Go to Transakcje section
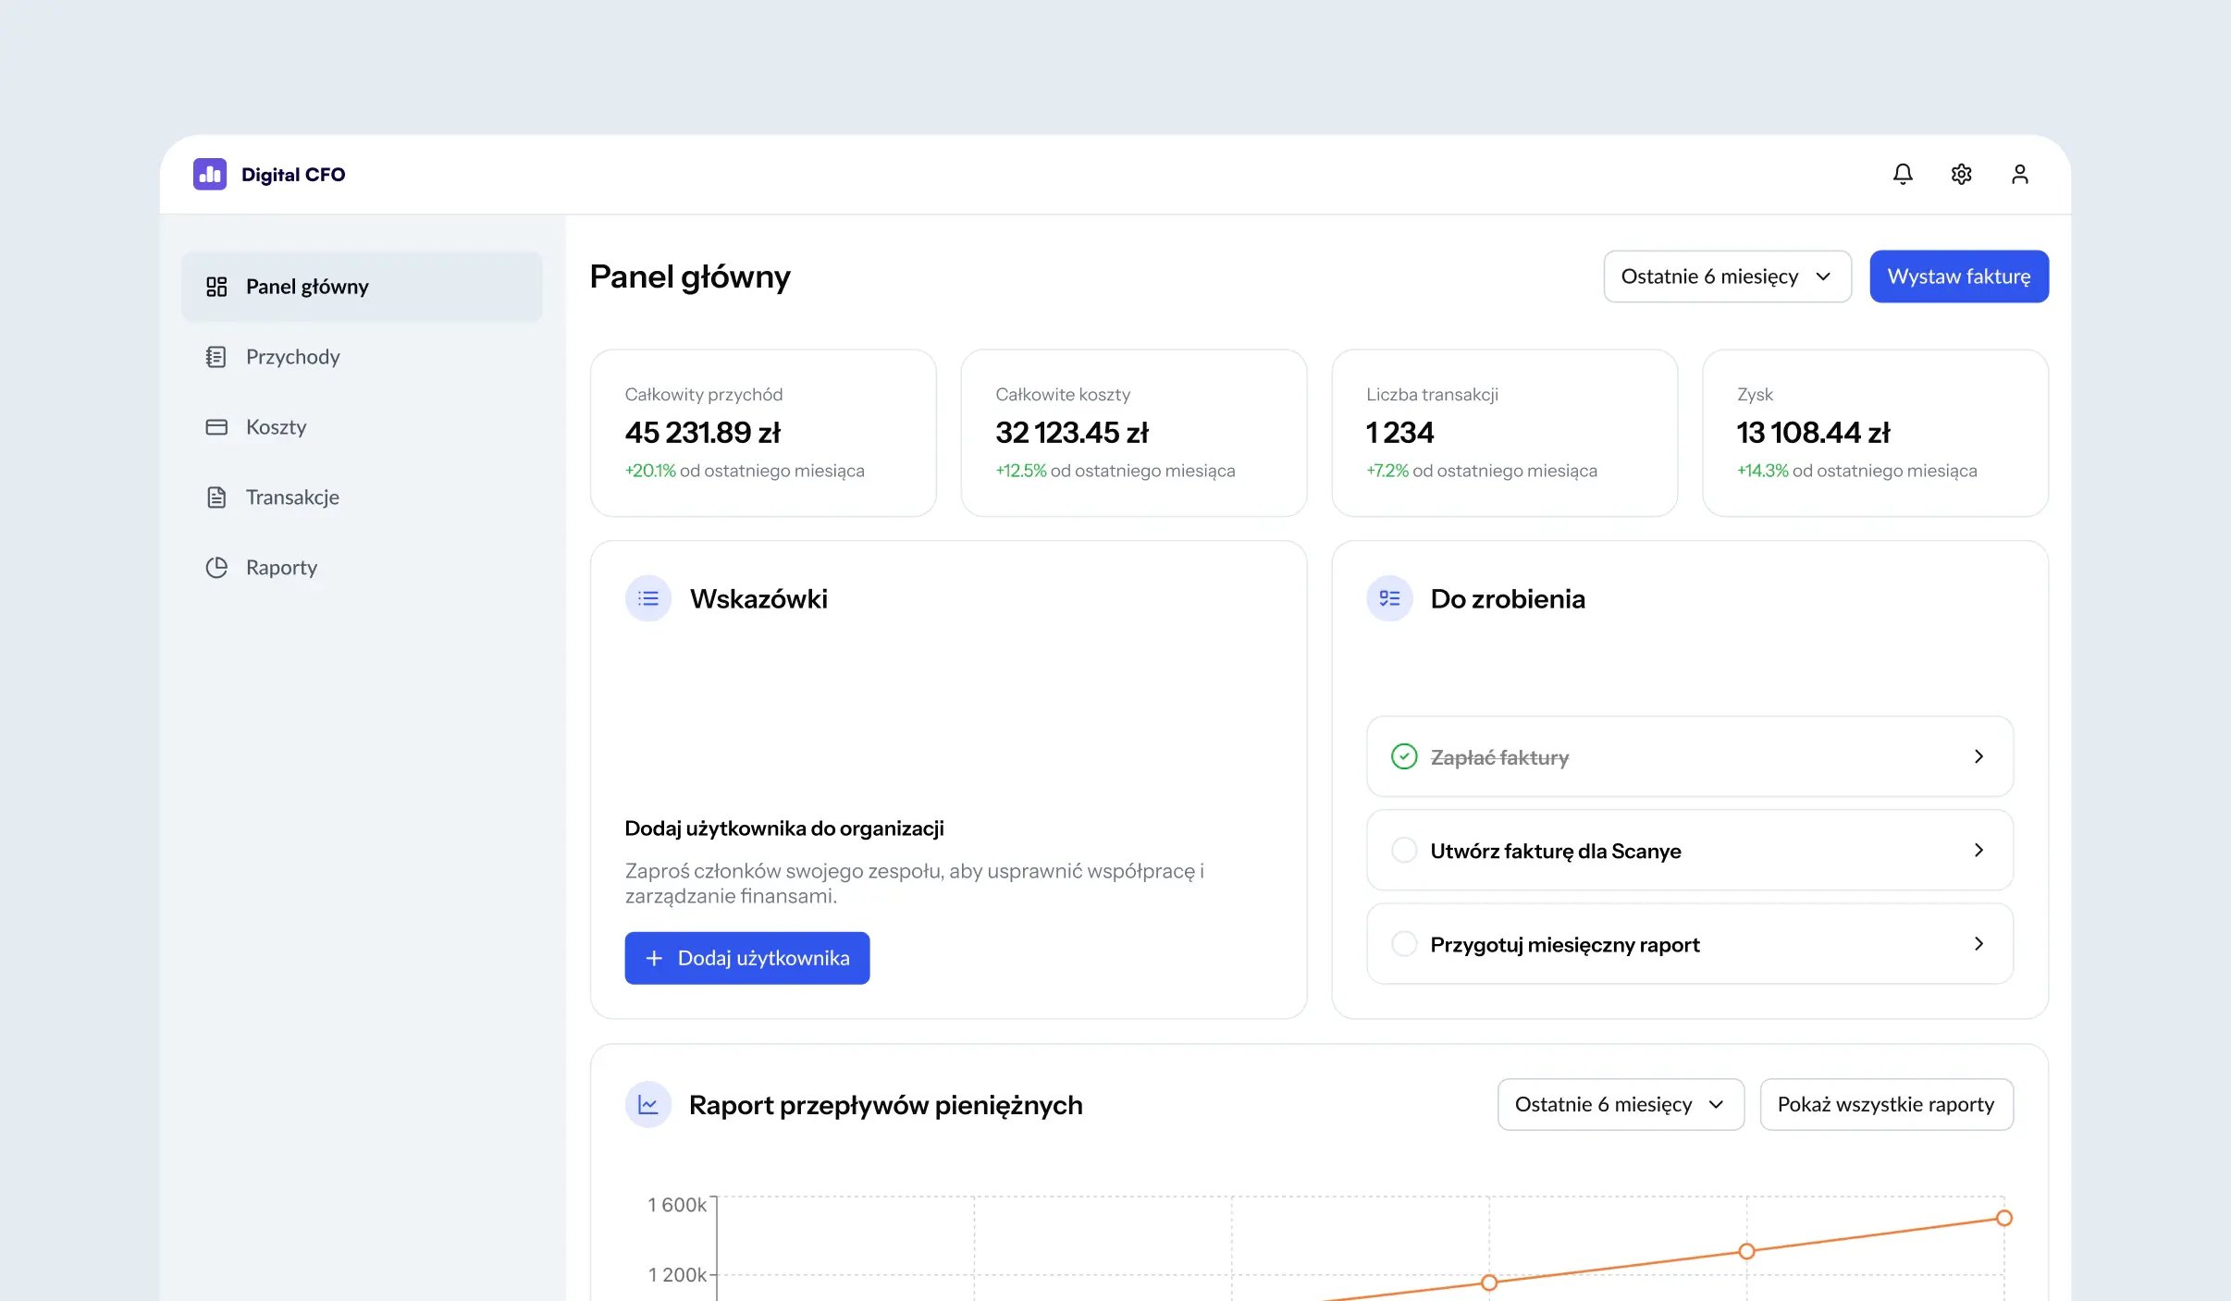2231x1301 pixels. click(x=362, y=497)
